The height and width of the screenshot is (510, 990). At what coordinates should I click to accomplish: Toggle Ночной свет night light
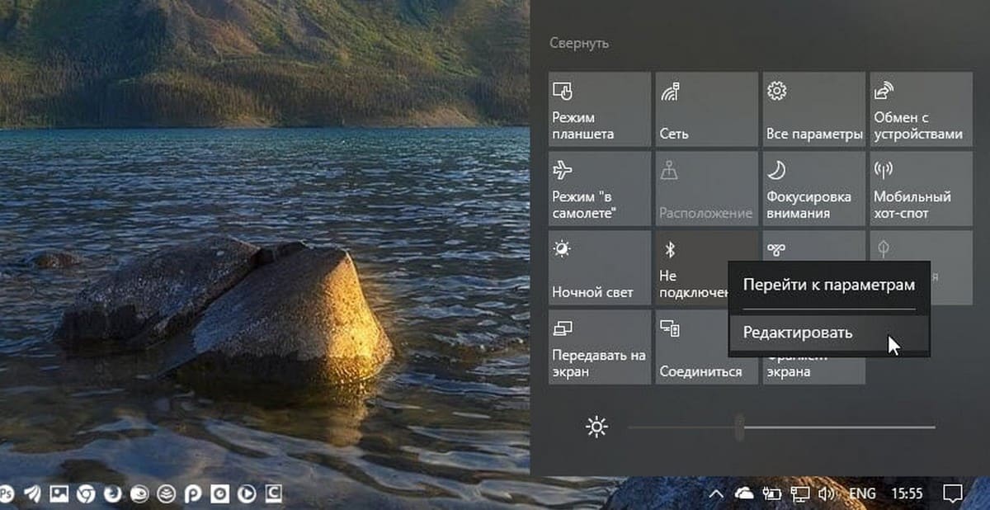[599, 268]
